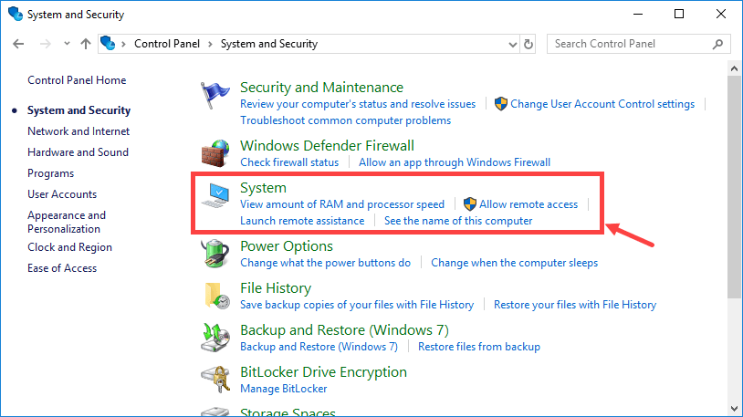Click the Power Options battery icon

tap(215, 253)
